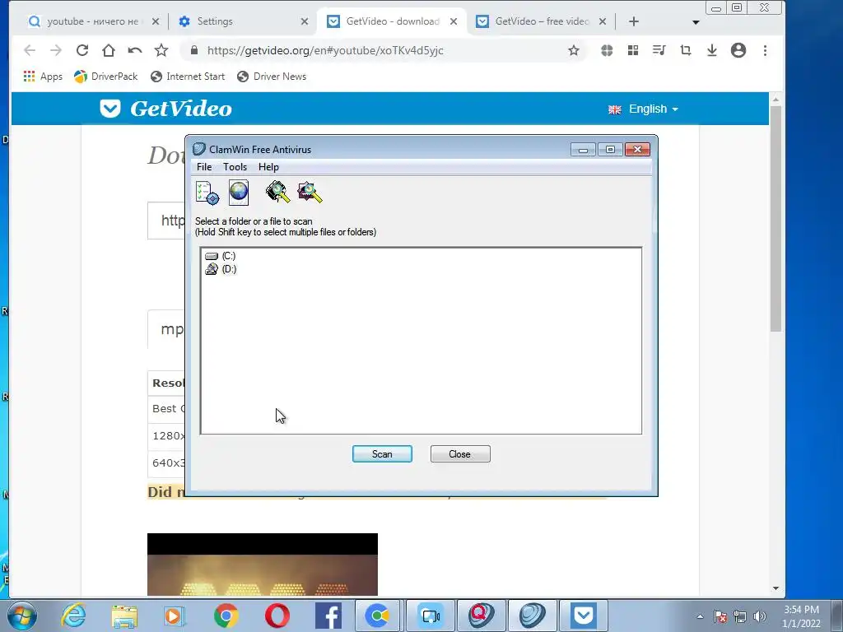Open the media playlist toolbar icon
This screenshot has height=632, width=843.
tap(659, 50)
